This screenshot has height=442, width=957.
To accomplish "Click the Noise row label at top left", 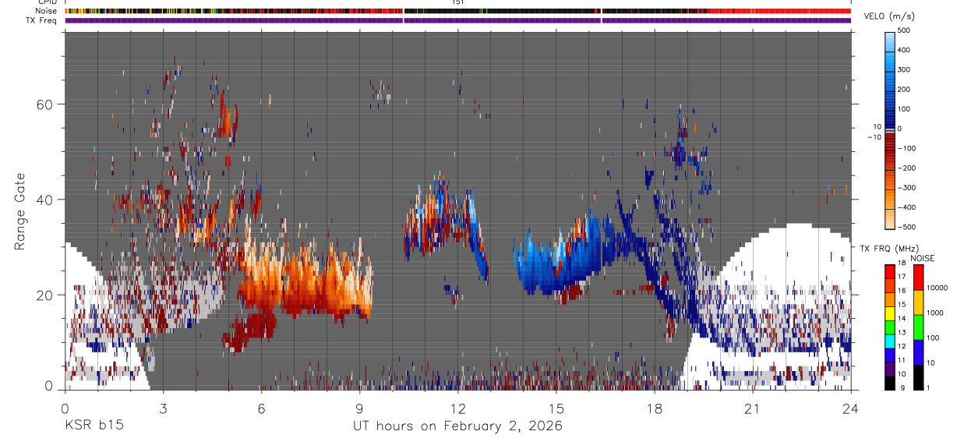I will tap(46, 11).
